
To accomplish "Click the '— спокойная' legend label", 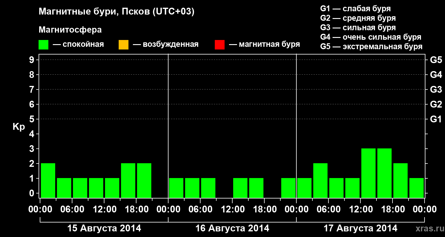I will 78,45.
